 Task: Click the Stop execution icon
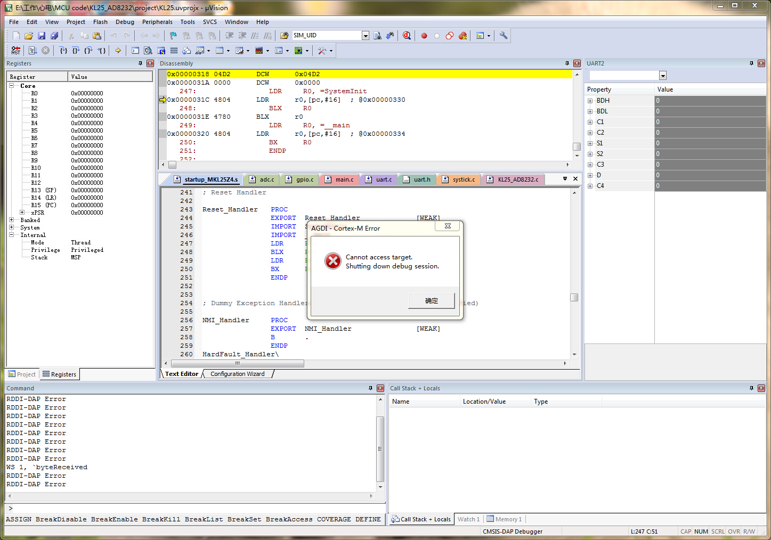click(46, 51)
